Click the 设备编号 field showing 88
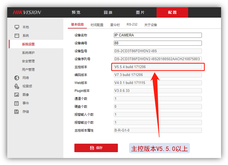Image resolution: width=228 pixels, height=165 pixels. pyautogui.click(x=158, y=43)
